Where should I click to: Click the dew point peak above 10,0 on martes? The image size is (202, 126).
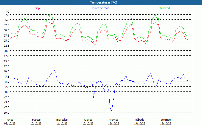pyautogui.click(x=55, y=70)
